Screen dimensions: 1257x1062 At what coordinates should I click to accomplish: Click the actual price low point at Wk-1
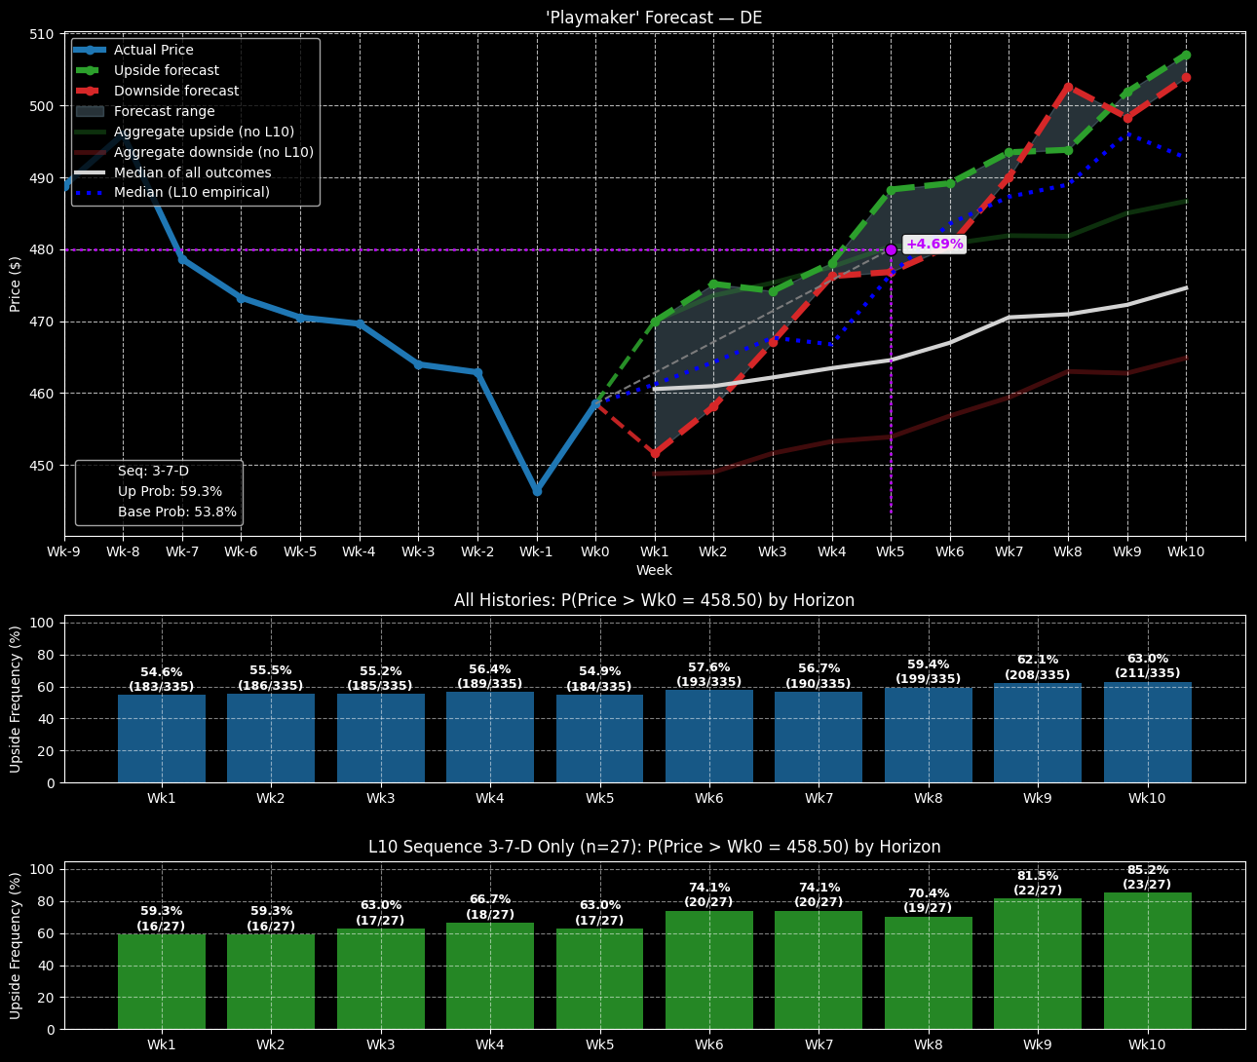(x=537, y=491)
